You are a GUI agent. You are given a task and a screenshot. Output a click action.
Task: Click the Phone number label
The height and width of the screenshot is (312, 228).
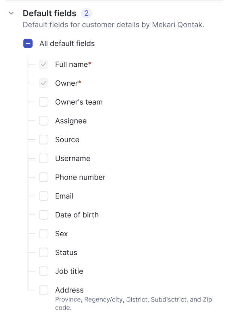[80, 177]
